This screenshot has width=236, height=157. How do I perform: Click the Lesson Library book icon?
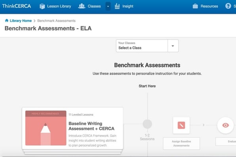42,6
